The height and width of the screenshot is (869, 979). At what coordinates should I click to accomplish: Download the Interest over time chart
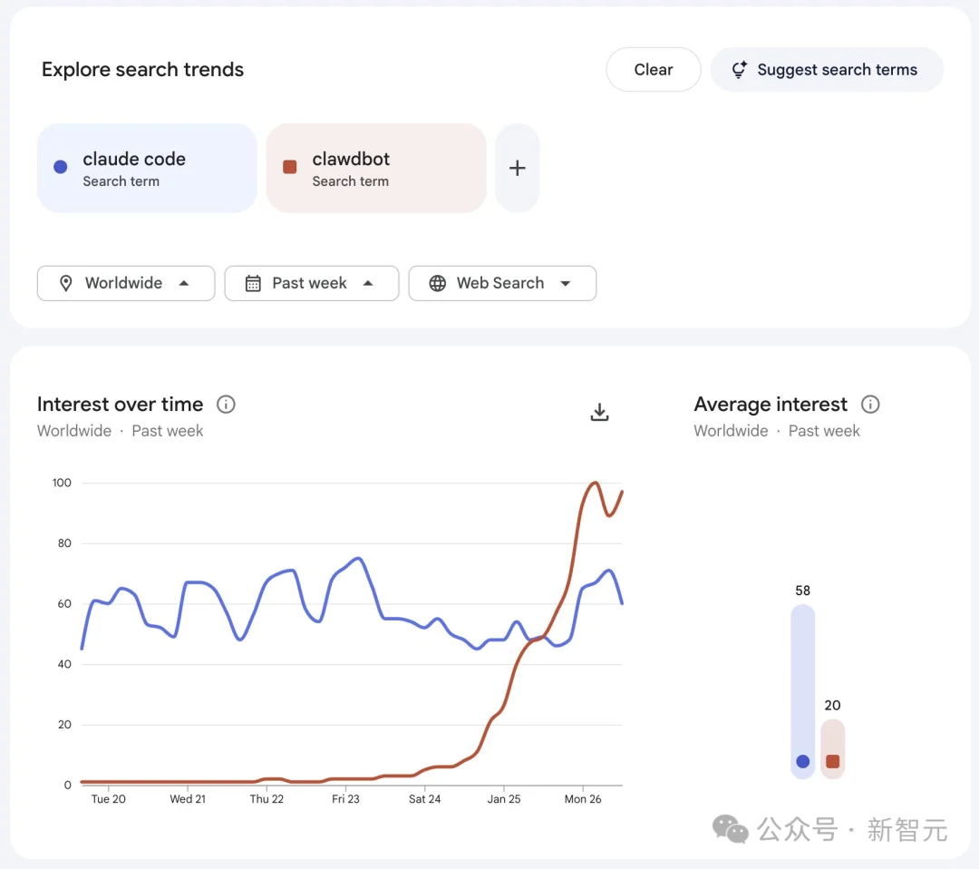pos(599,413)
